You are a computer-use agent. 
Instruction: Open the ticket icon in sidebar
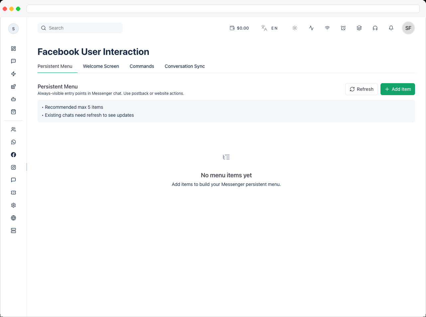point(13,193)
